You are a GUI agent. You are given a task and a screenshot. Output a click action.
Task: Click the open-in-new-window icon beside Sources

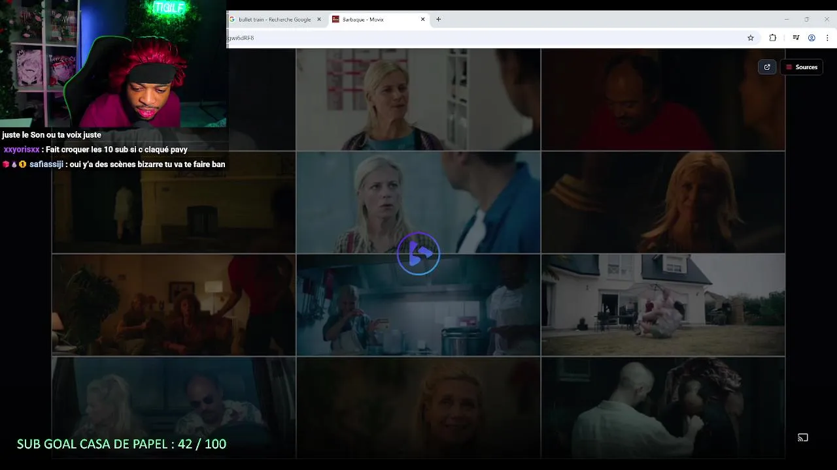(x=767, y=67)
